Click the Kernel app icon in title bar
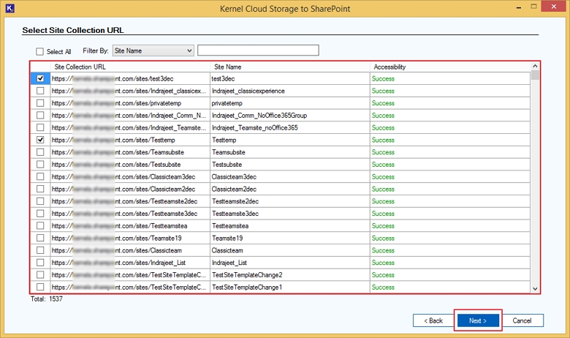The height and width of the screenshot is (338, 570). [x=9, y=8]
